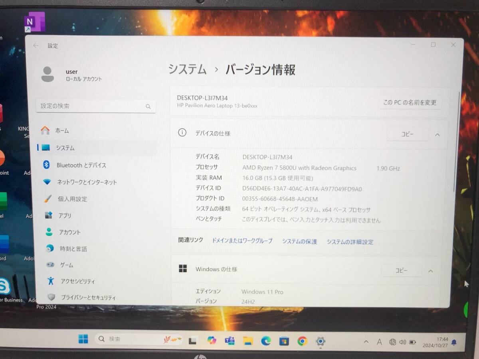This screenshot has width=479, height=359.
Task: Click the システム breadcrumb in the header
Action: click(x=187, y=69)
